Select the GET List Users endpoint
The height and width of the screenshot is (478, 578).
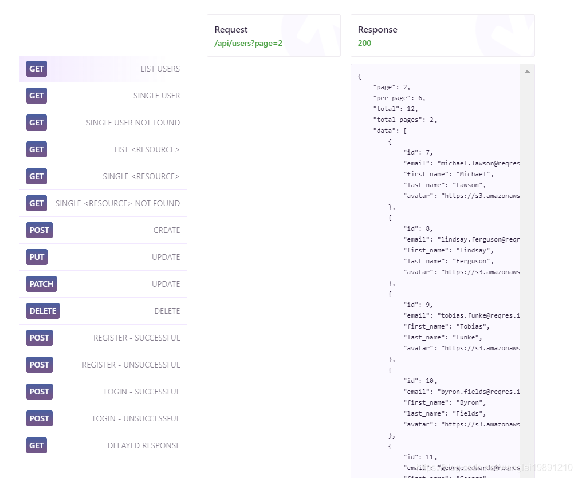click(x=103, y=69)
